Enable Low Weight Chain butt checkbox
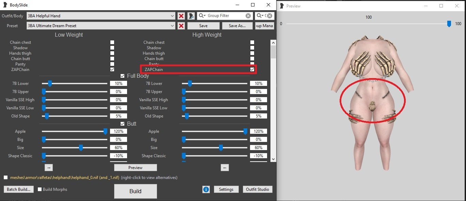 (112, 59)
